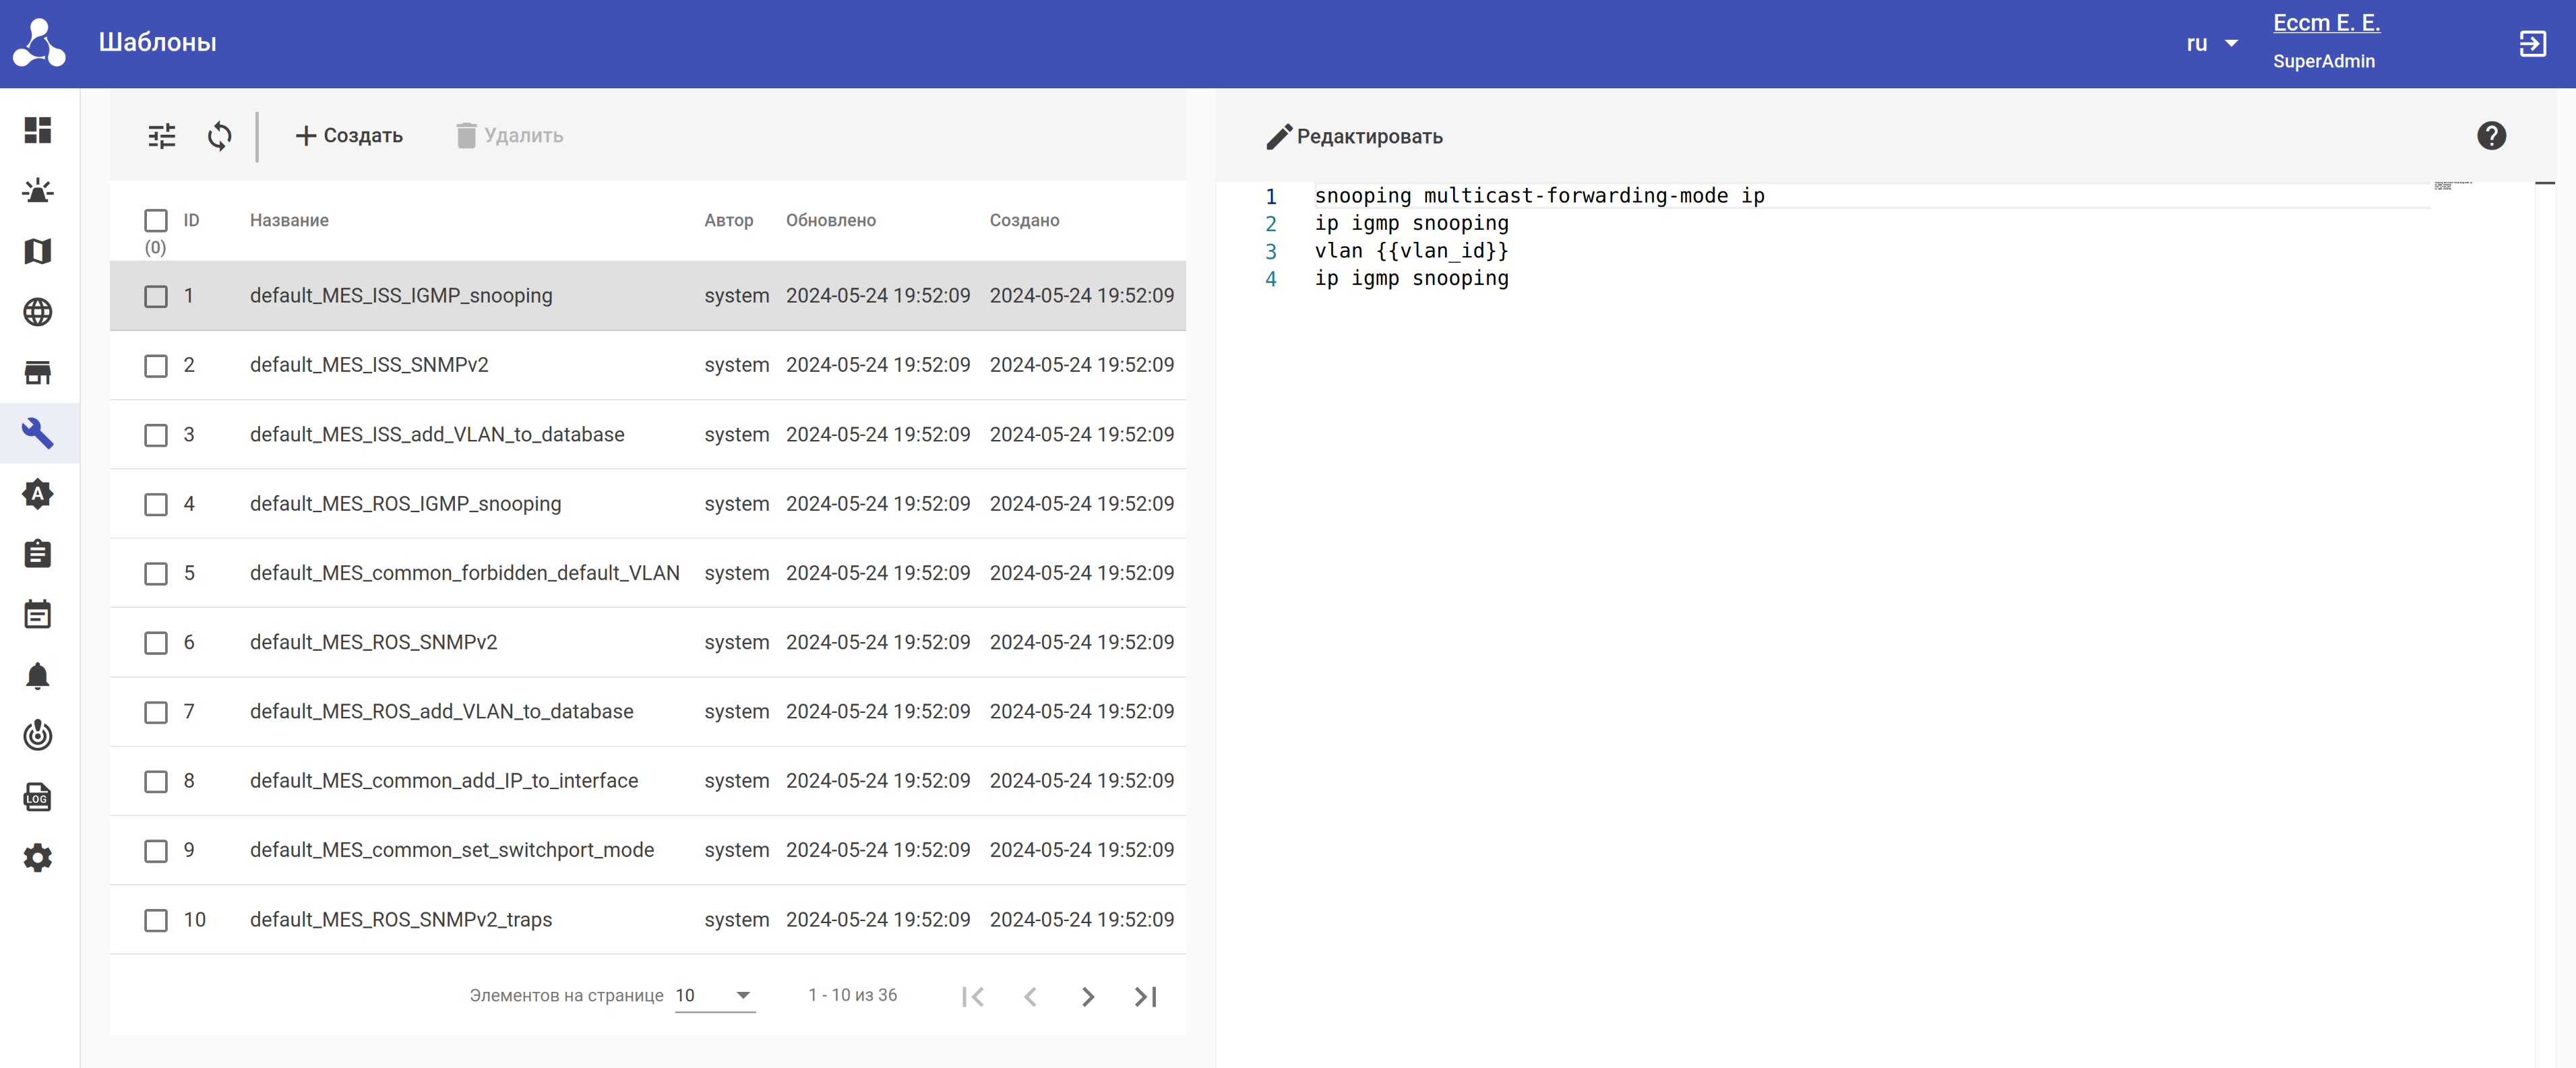The image size is (2576, 1068).
Task: Click the Создать button
Action: [349, 135]
